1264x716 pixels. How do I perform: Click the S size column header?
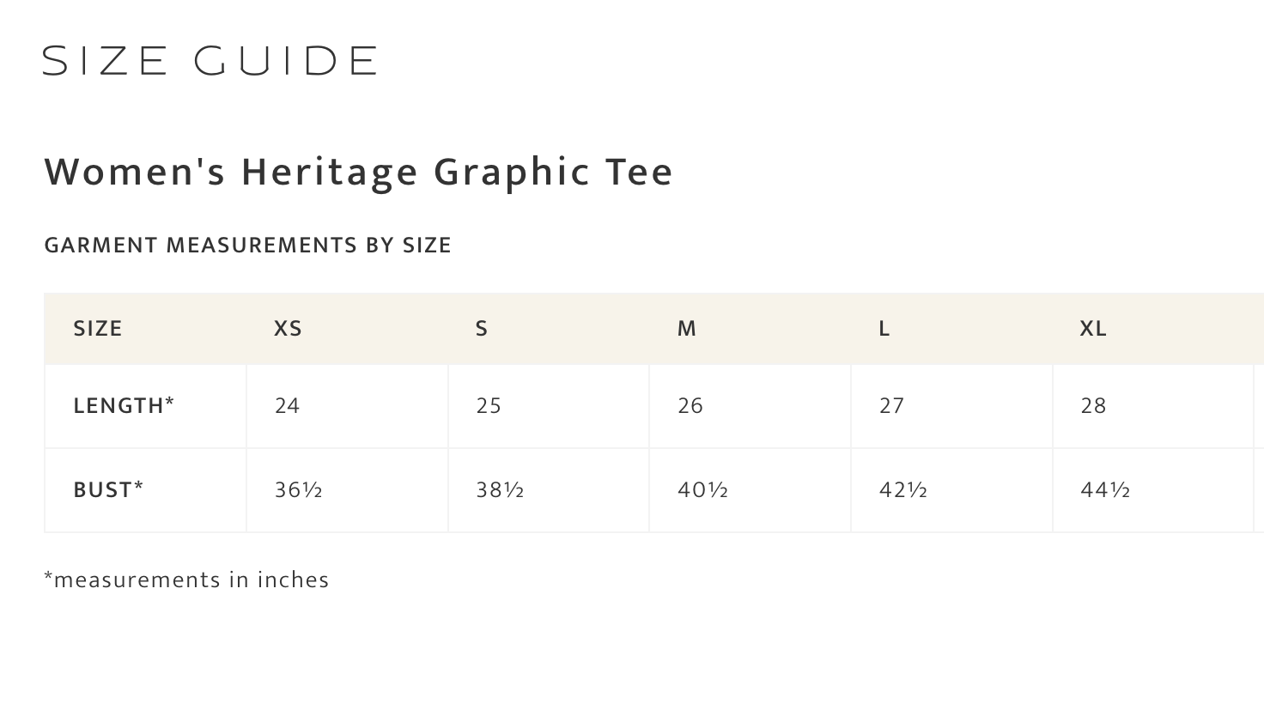[482, 329]
